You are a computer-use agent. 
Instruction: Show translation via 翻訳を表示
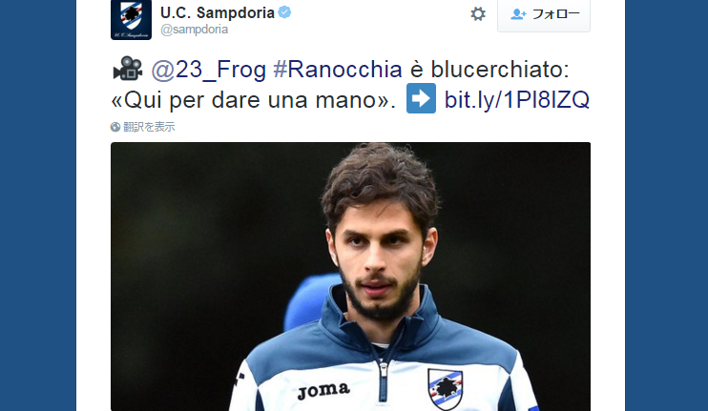tap(149, 127)
